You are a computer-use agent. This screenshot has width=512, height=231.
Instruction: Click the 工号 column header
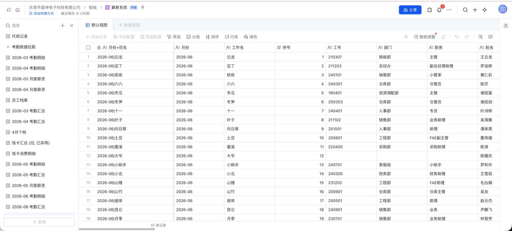(351, 48)
